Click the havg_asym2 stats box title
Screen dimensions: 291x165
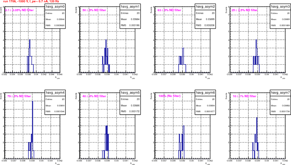coord(205,7)
